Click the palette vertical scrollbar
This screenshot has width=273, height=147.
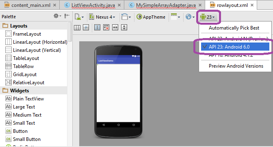tap(70, 32)
